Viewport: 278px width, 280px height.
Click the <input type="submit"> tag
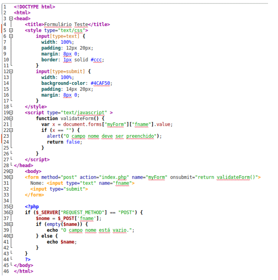[59, 189]
